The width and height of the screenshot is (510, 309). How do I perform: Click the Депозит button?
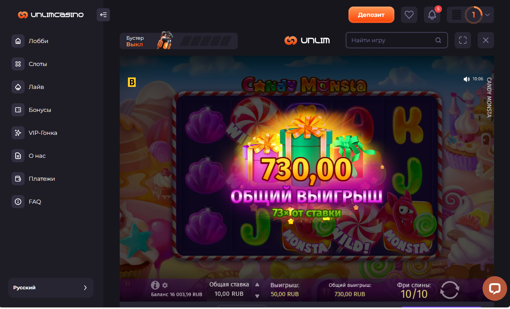(x=371, y=15)
